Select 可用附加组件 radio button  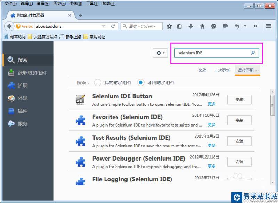click(141, 83)
